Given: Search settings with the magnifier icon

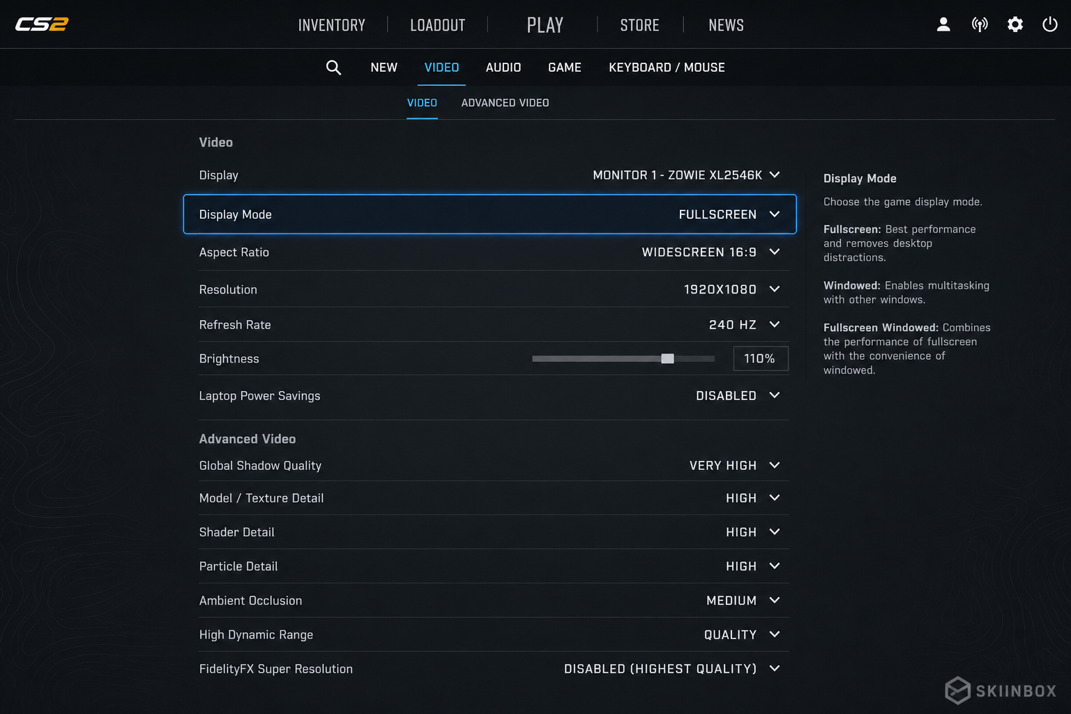Looking at the screenshot, I should coord(333,67).
